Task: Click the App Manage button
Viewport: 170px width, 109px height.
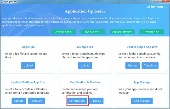Action: [x=142, y=101]
